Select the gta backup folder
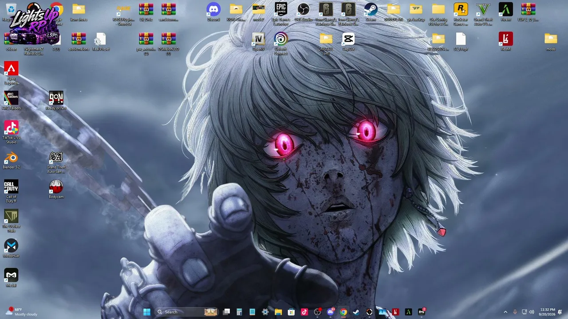568x319 pixels. click(416, 12)
